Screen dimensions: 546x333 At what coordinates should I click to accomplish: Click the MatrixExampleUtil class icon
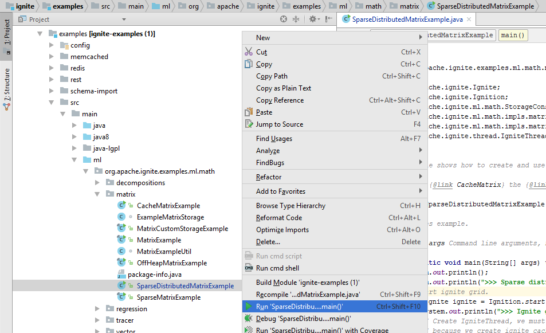(121, 251)
